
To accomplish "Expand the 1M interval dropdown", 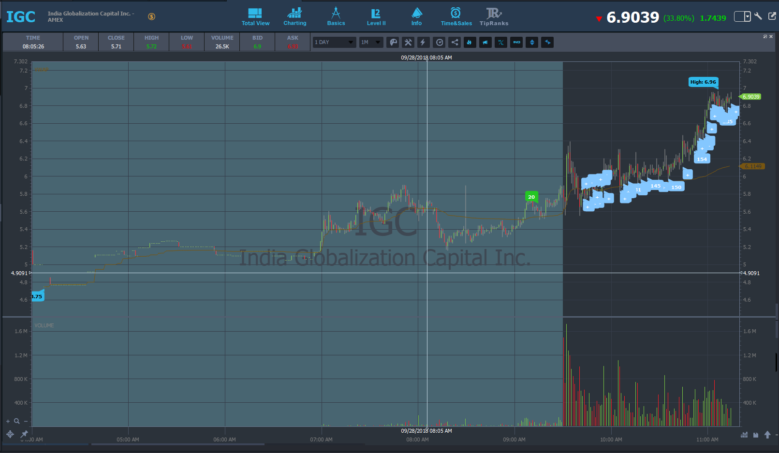I will point(371,43).
